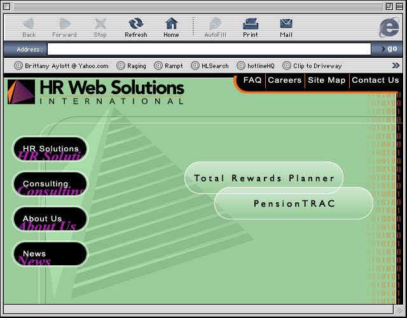407x318 pixels.
Task: Open the hotlineHQ favorites bar link
Action: [x=256, y=66]
